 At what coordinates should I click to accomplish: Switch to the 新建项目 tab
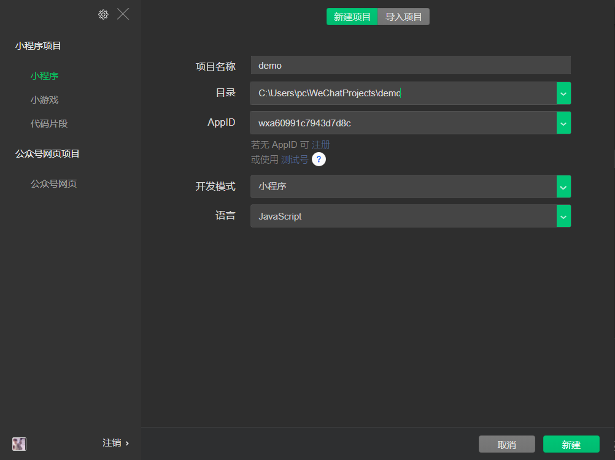pos(352,17)
